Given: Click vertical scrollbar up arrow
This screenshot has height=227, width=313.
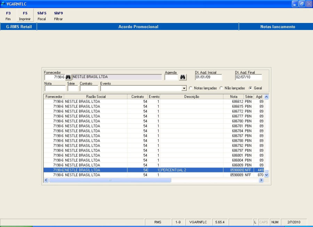Looking at the screenshot, I should (266, 97).
